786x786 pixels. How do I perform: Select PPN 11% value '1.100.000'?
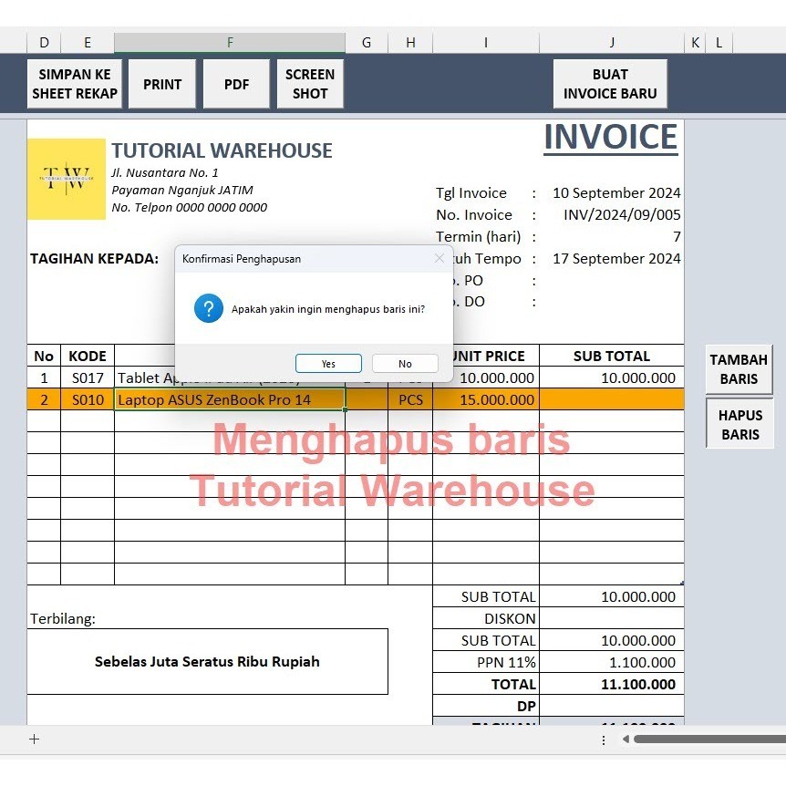[x=612, y=662]
